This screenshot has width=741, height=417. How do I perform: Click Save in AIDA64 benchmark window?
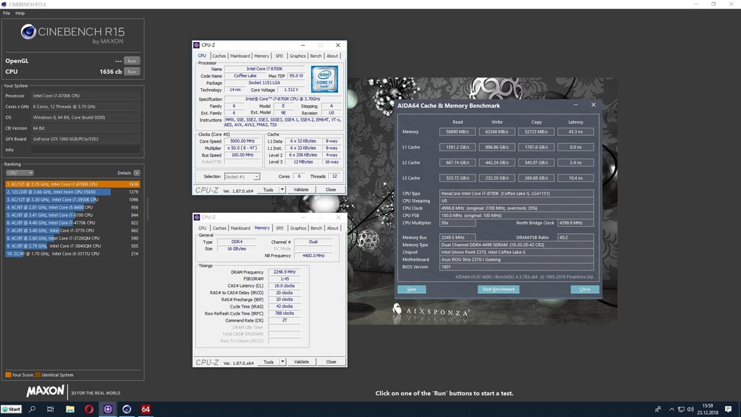(412, 290)
